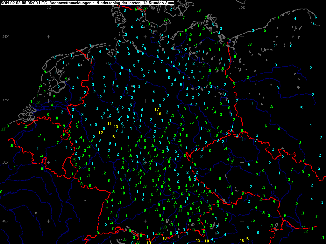
Task: Click the 54N latitude label
Action: pyautogui.click(x=5, y=37)
